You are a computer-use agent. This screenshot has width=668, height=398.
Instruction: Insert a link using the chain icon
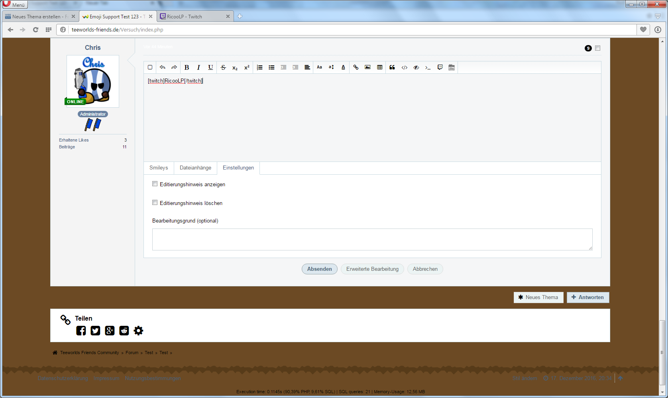[356, 67]
